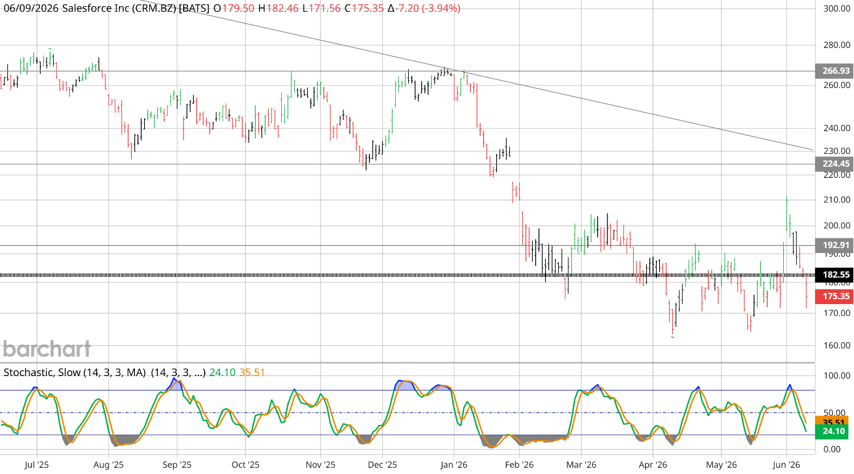Click the 192.91 price level label
The height and width of the screenshot is (474, 854).
pyautogui.click(x=834, y=246)
